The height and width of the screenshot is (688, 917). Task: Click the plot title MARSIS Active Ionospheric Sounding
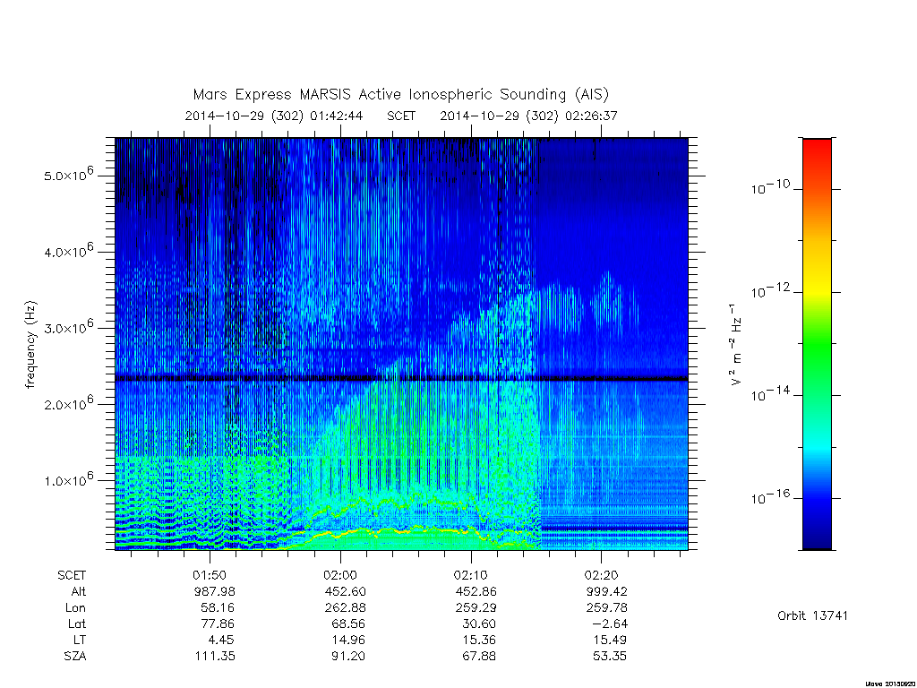[x=400, y=94]
